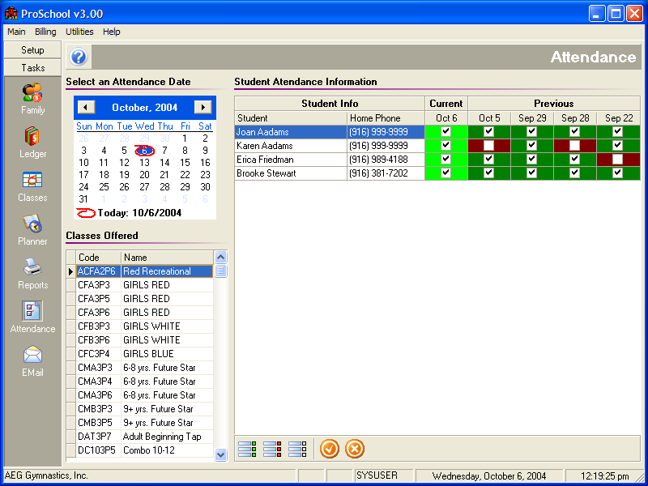The image size is (648, 486).
Task: Open the Classes icon in sidebar
Action: pyautogui.click(x=32, y=181)
